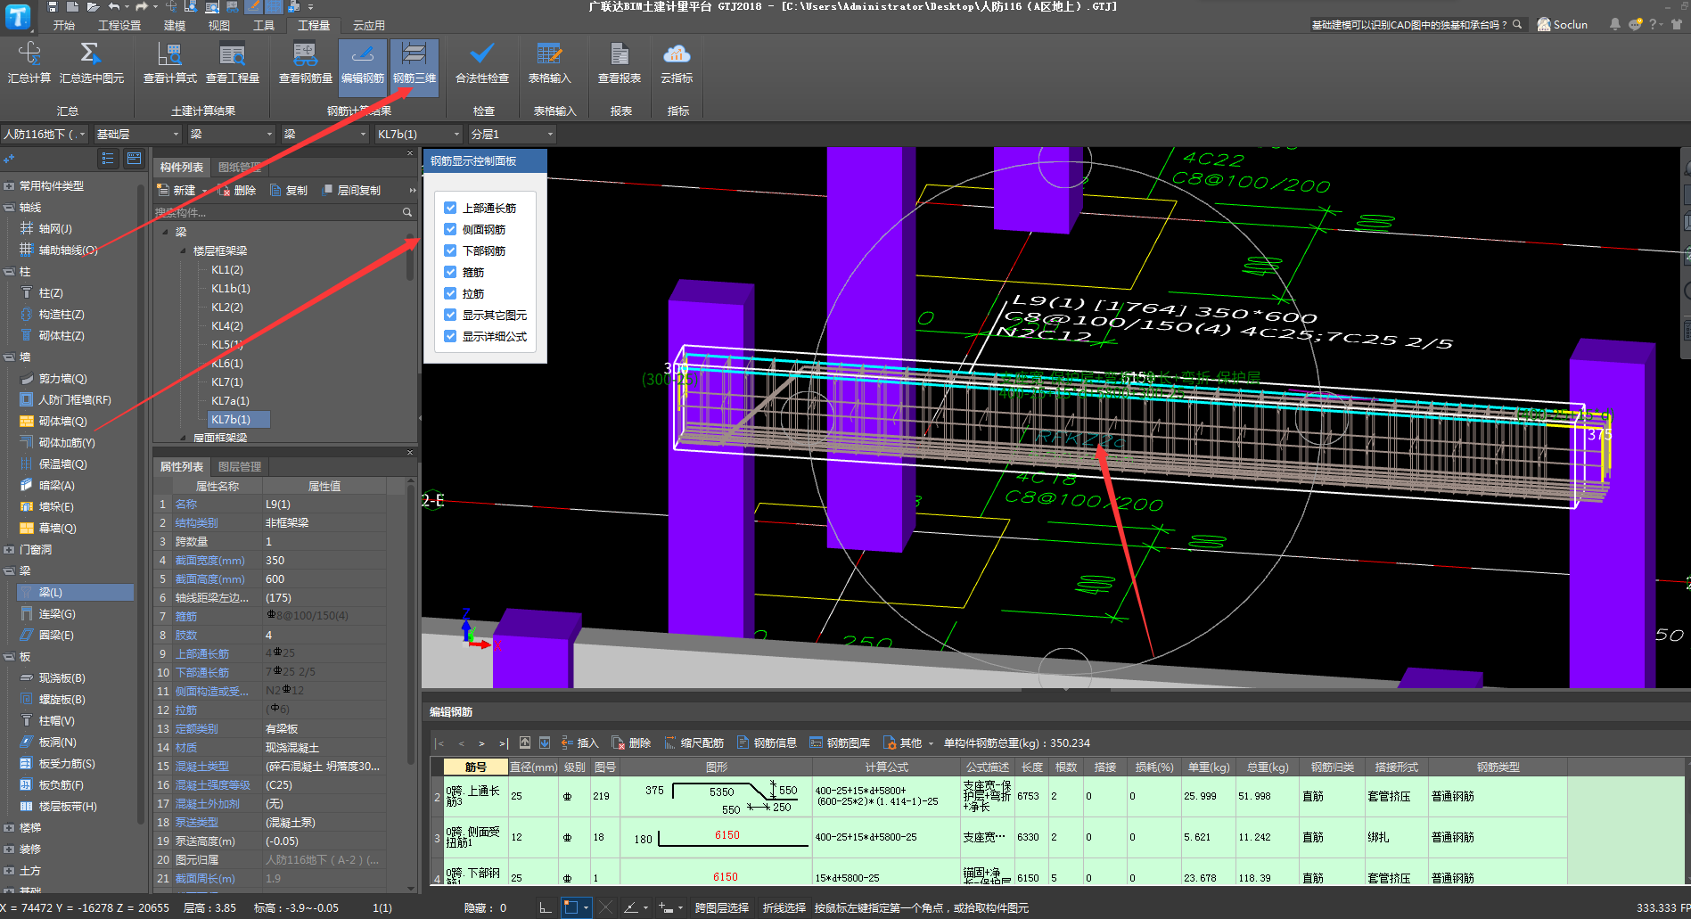
Task: Uncheck 箍筋 checkbox
Action: [450, 272]
